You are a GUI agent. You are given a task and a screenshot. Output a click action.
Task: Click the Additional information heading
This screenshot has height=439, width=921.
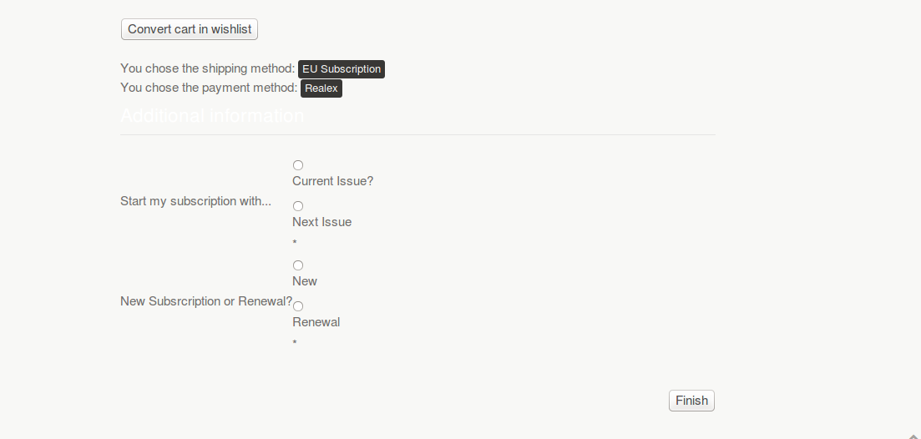[x=212, y=116]
